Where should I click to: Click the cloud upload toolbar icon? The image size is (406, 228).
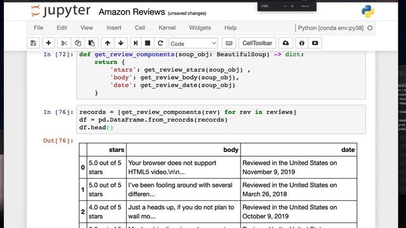(285, 43)
